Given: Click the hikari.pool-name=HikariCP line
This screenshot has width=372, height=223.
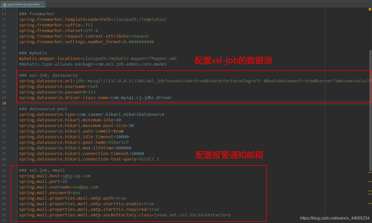Looking at the screenshot, I should [x=74, y=142].
